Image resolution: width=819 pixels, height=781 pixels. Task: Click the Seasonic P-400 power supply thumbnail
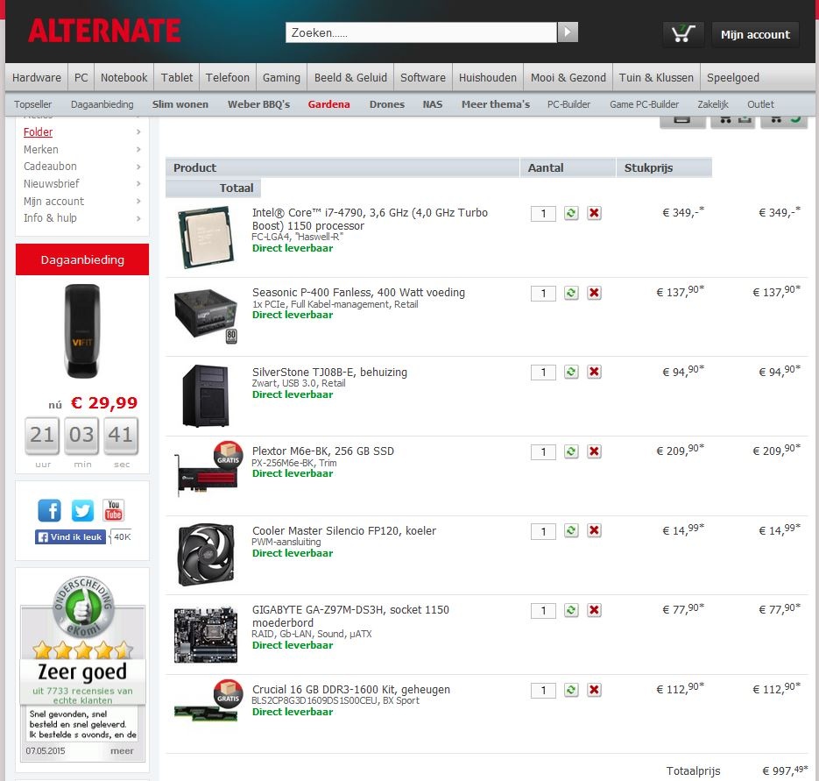(206, 316)
